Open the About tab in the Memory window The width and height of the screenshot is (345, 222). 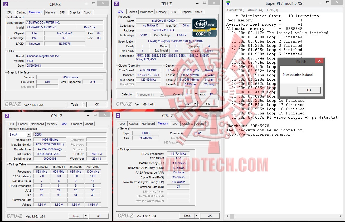click(200, 124)
